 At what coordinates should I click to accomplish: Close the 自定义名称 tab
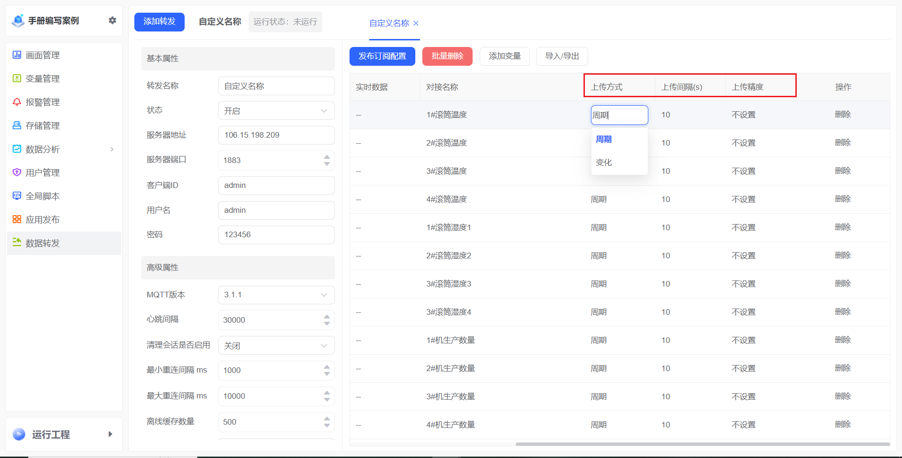tap(415, 23)
